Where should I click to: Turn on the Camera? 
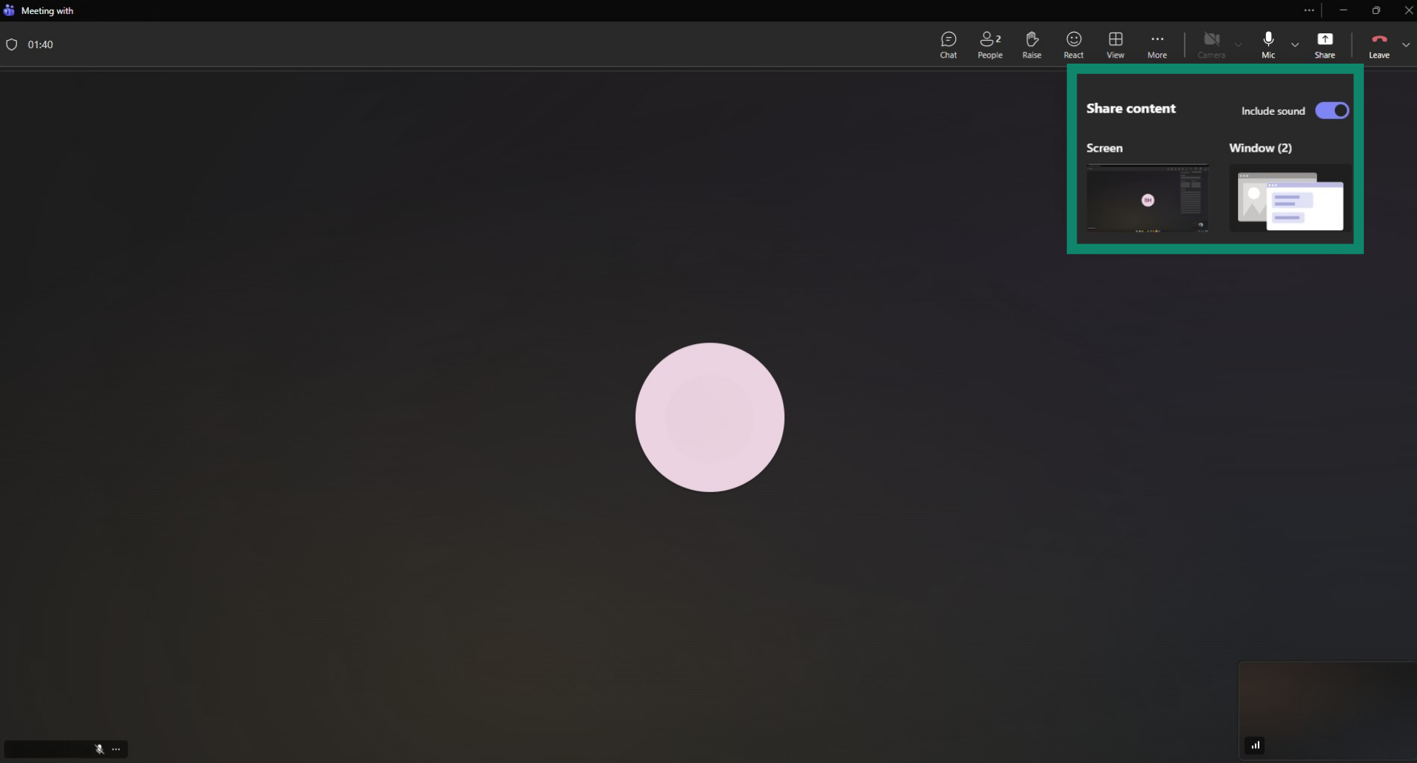tap(1211, 44)
